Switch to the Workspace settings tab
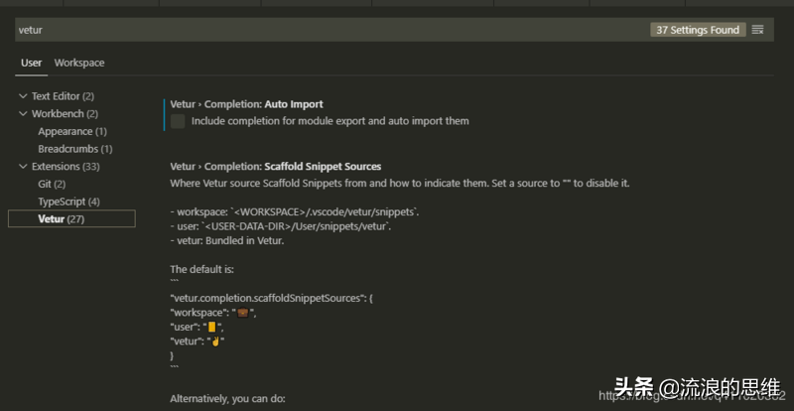Image resolution: width=794 pixels, height=411 pixels. (x=79, y=63)
